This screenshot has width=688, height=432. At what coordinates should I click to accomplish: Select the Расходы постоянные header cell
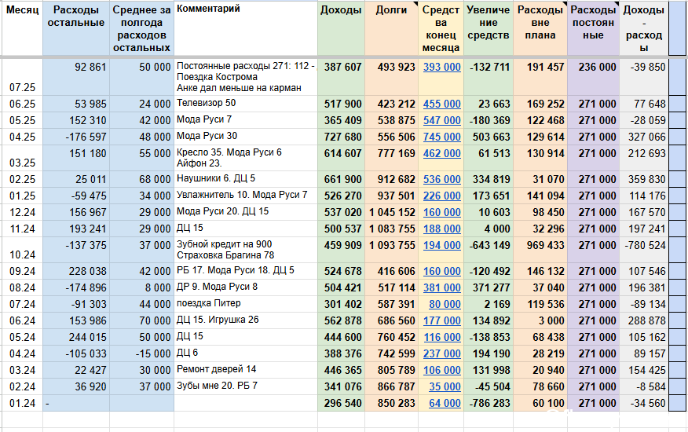593,29
